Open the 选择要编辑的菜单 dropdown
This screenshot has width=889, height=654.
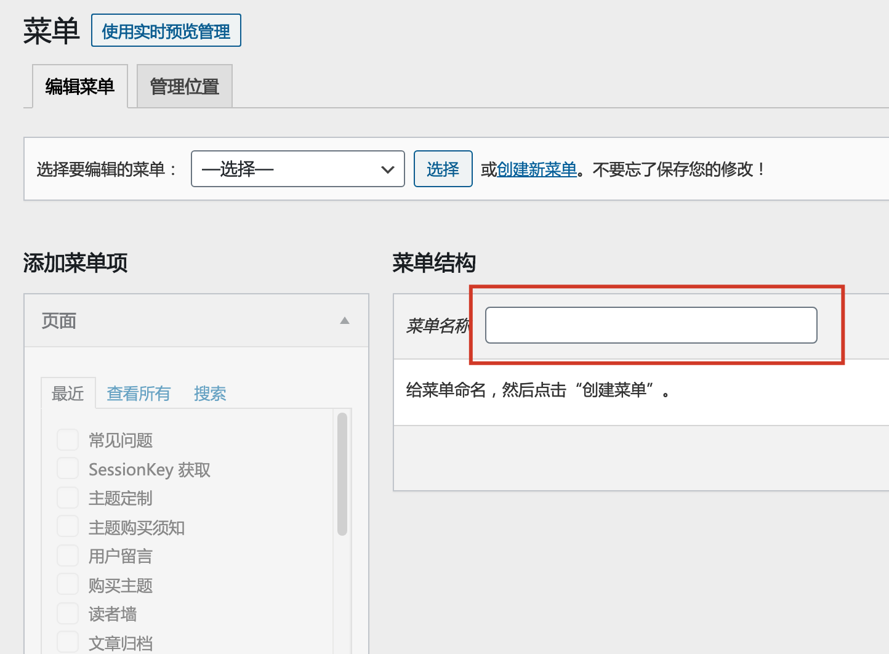tap(297, 169)
